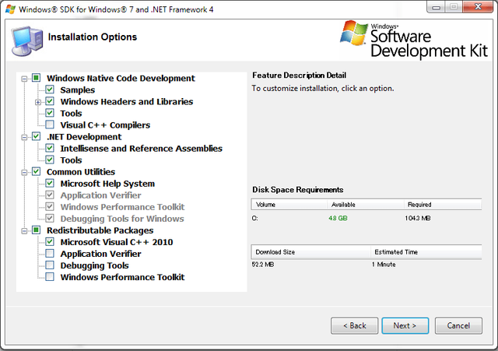Select the Debugging Tools for Windows label
The width and height of the screenshot is (498, 351).
(x=122, y=219)
